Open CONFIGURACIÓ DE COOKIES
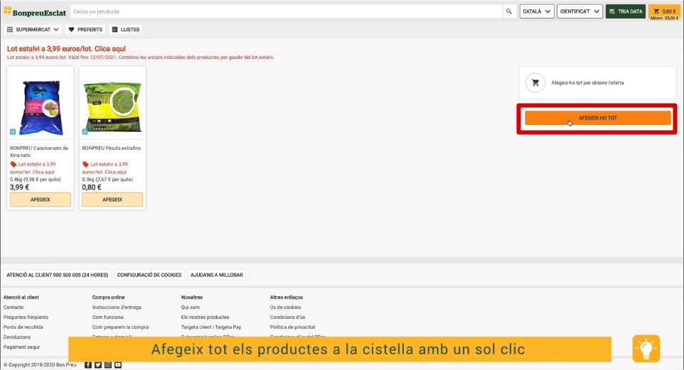Image resolution: width=684 pixels, height=370 pixels. click(x=149, y=275)
